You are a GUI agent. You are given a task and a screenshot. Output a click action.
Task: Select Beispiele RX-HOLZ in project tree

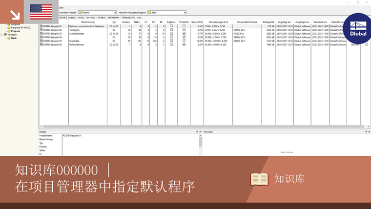point(21,27)
